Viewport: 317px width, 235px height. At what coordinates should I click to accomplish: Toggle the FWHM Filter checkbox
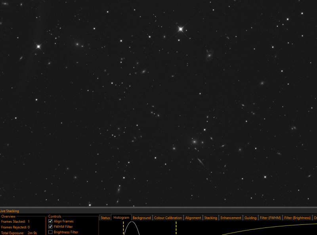[x=50, y=227]
